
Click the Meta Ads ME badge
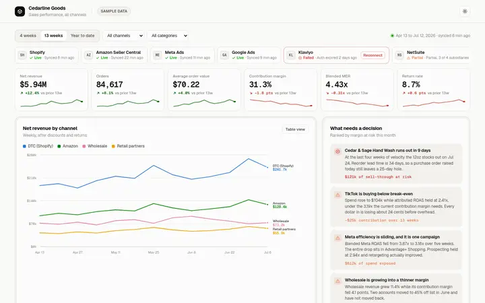pyautogui.click(x=158, y=55)
